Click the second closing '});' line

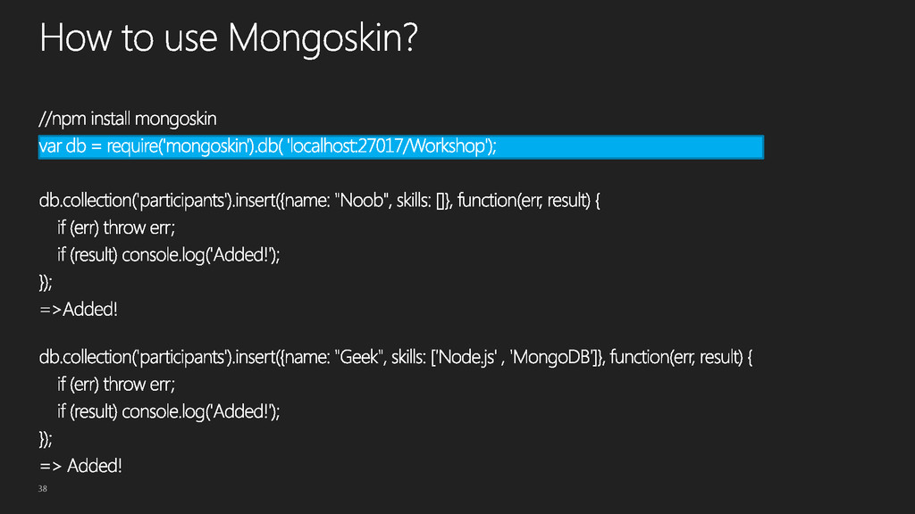coord(46,439)
